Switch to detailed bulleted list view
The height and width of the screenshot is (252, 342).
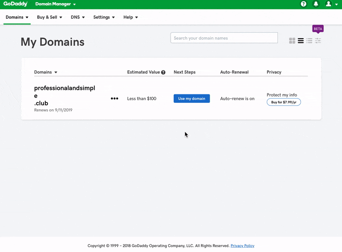click(x=309, y=41)
